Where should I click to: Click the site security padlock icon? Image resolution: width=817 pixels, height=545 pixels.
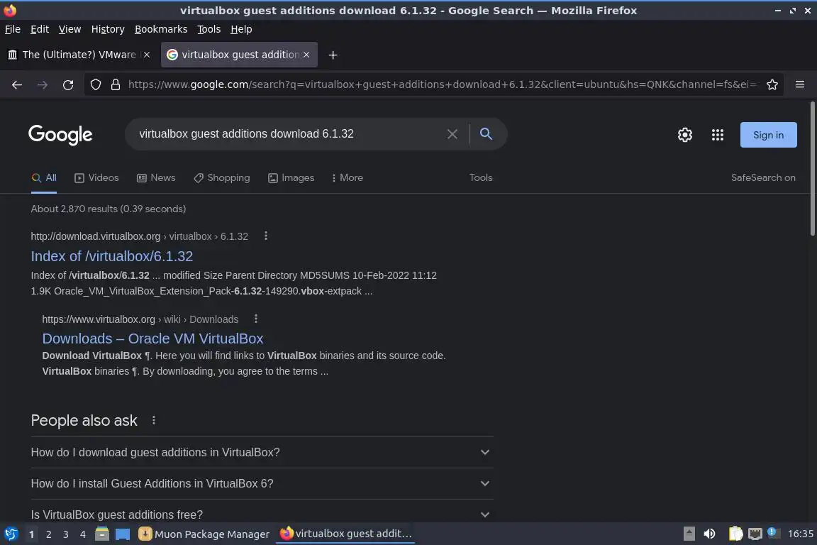point(116,84)
